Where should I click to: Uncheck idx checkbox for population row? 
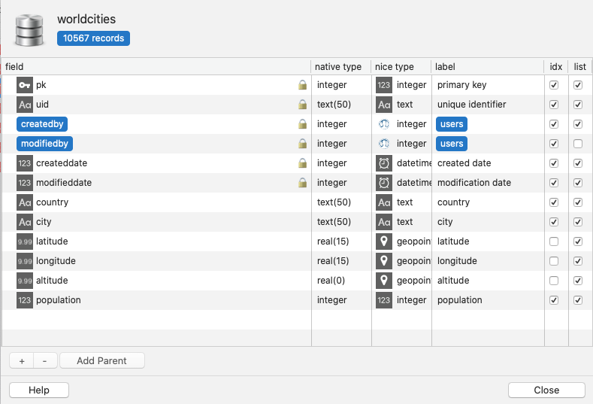pos(554,300)
